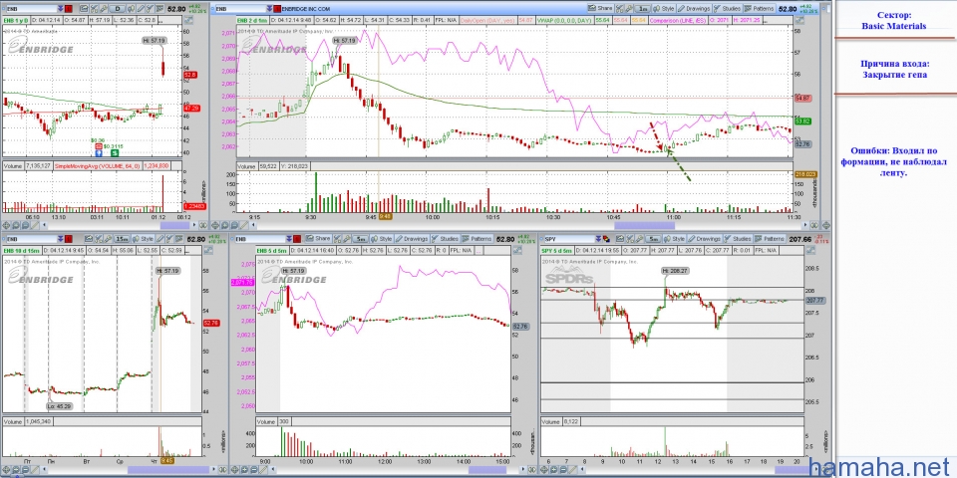Open the D timeframe selector in the daily chart
The height and width of the screenshot is (478, 957).
[x=118, y=9]
